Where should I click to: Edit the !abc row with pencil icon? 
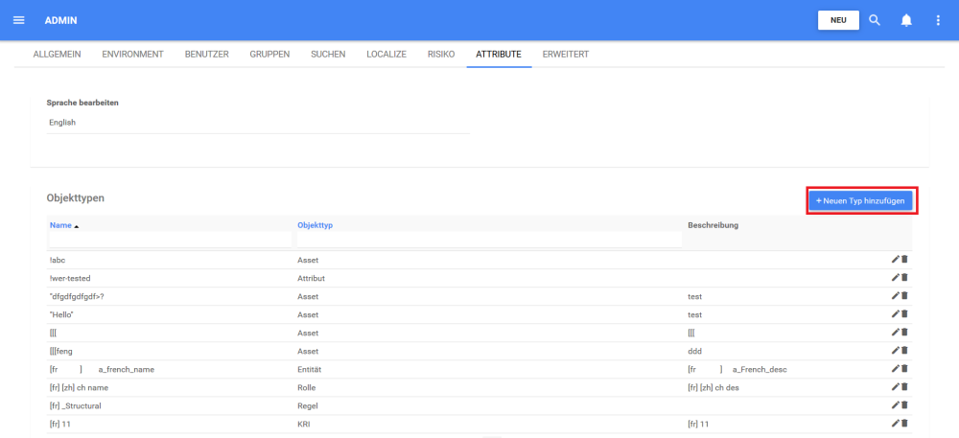(x=896, y=260)
